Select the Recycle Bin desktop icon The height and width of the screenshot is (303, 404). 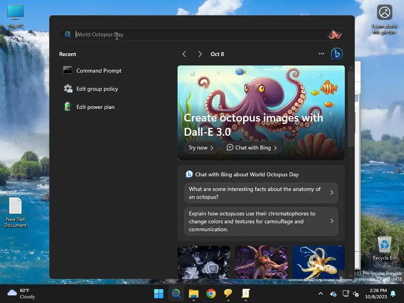(384, 249)
